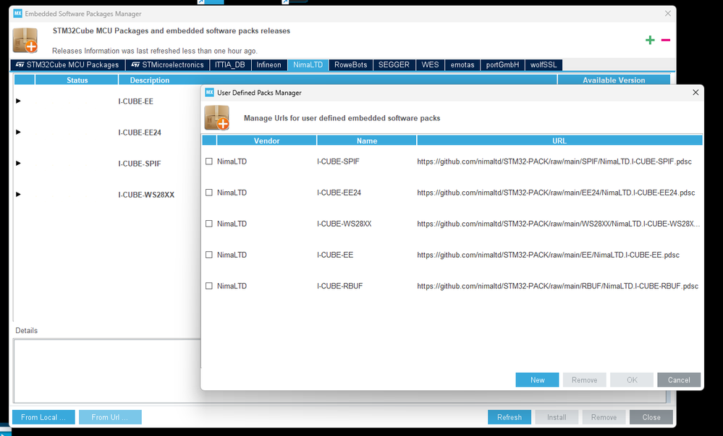
Task: Click the MX logo in User Defined Packs Manager title
Action: pos(209,92)
